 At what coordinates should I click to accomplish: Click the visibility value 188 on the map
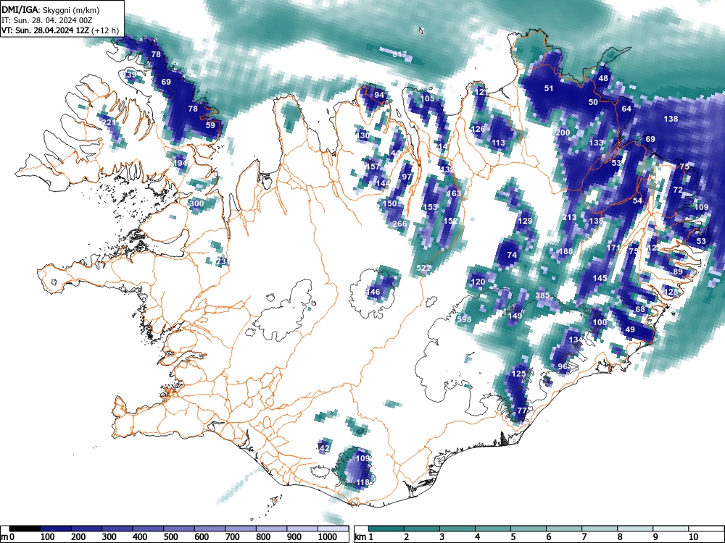click(x=565, y=251)
